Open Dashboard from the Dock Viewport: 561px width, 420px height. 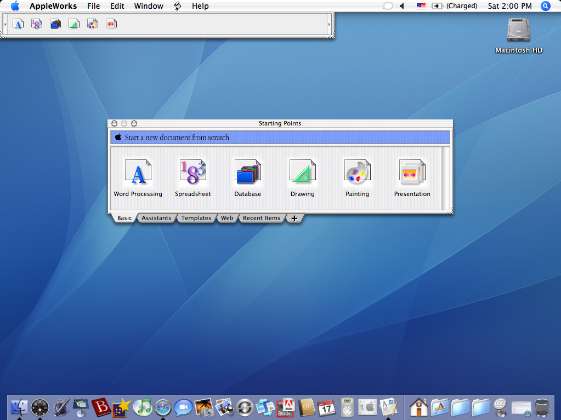tap(39, 407)
